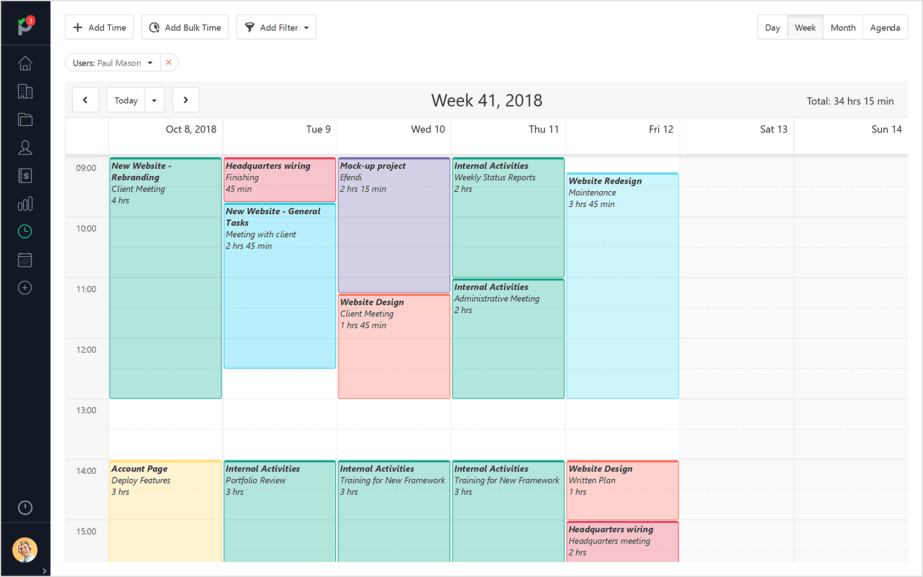The width and height of the screenshot is (923, 577).
Task: Click the Today button
Action: (125, 100)
